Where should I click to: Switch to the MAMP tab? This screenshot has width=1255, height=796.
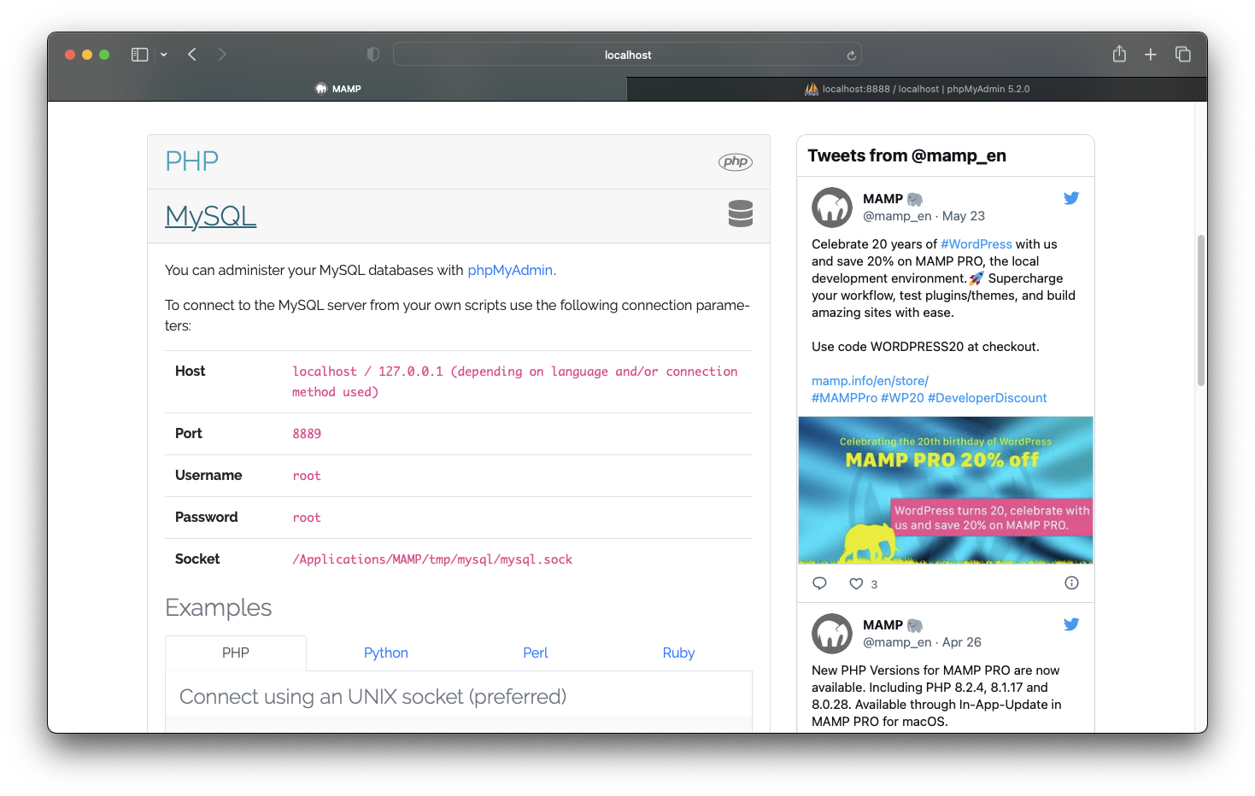pyautogui.click(x=337, y=89)
